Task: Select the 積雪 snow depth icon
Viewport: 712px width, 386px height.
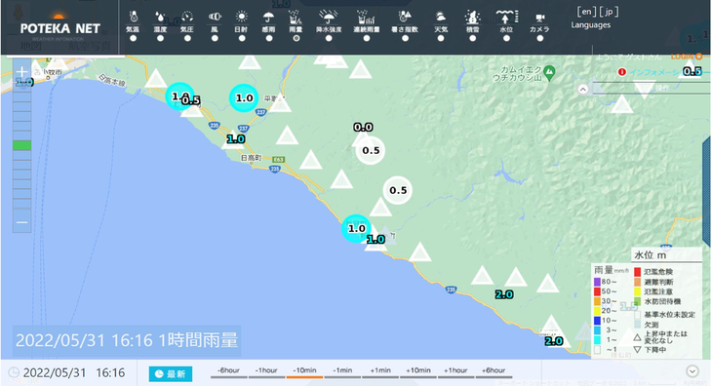Action: 473,18
